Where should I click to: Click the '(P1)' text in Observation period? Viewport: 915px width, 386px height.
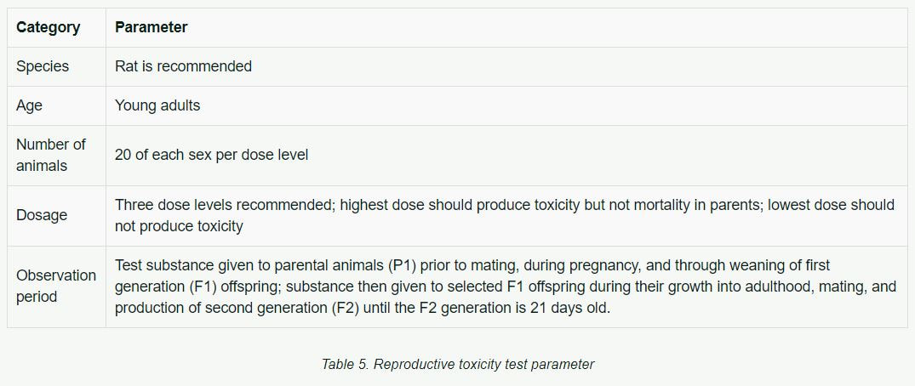[402, 265]
